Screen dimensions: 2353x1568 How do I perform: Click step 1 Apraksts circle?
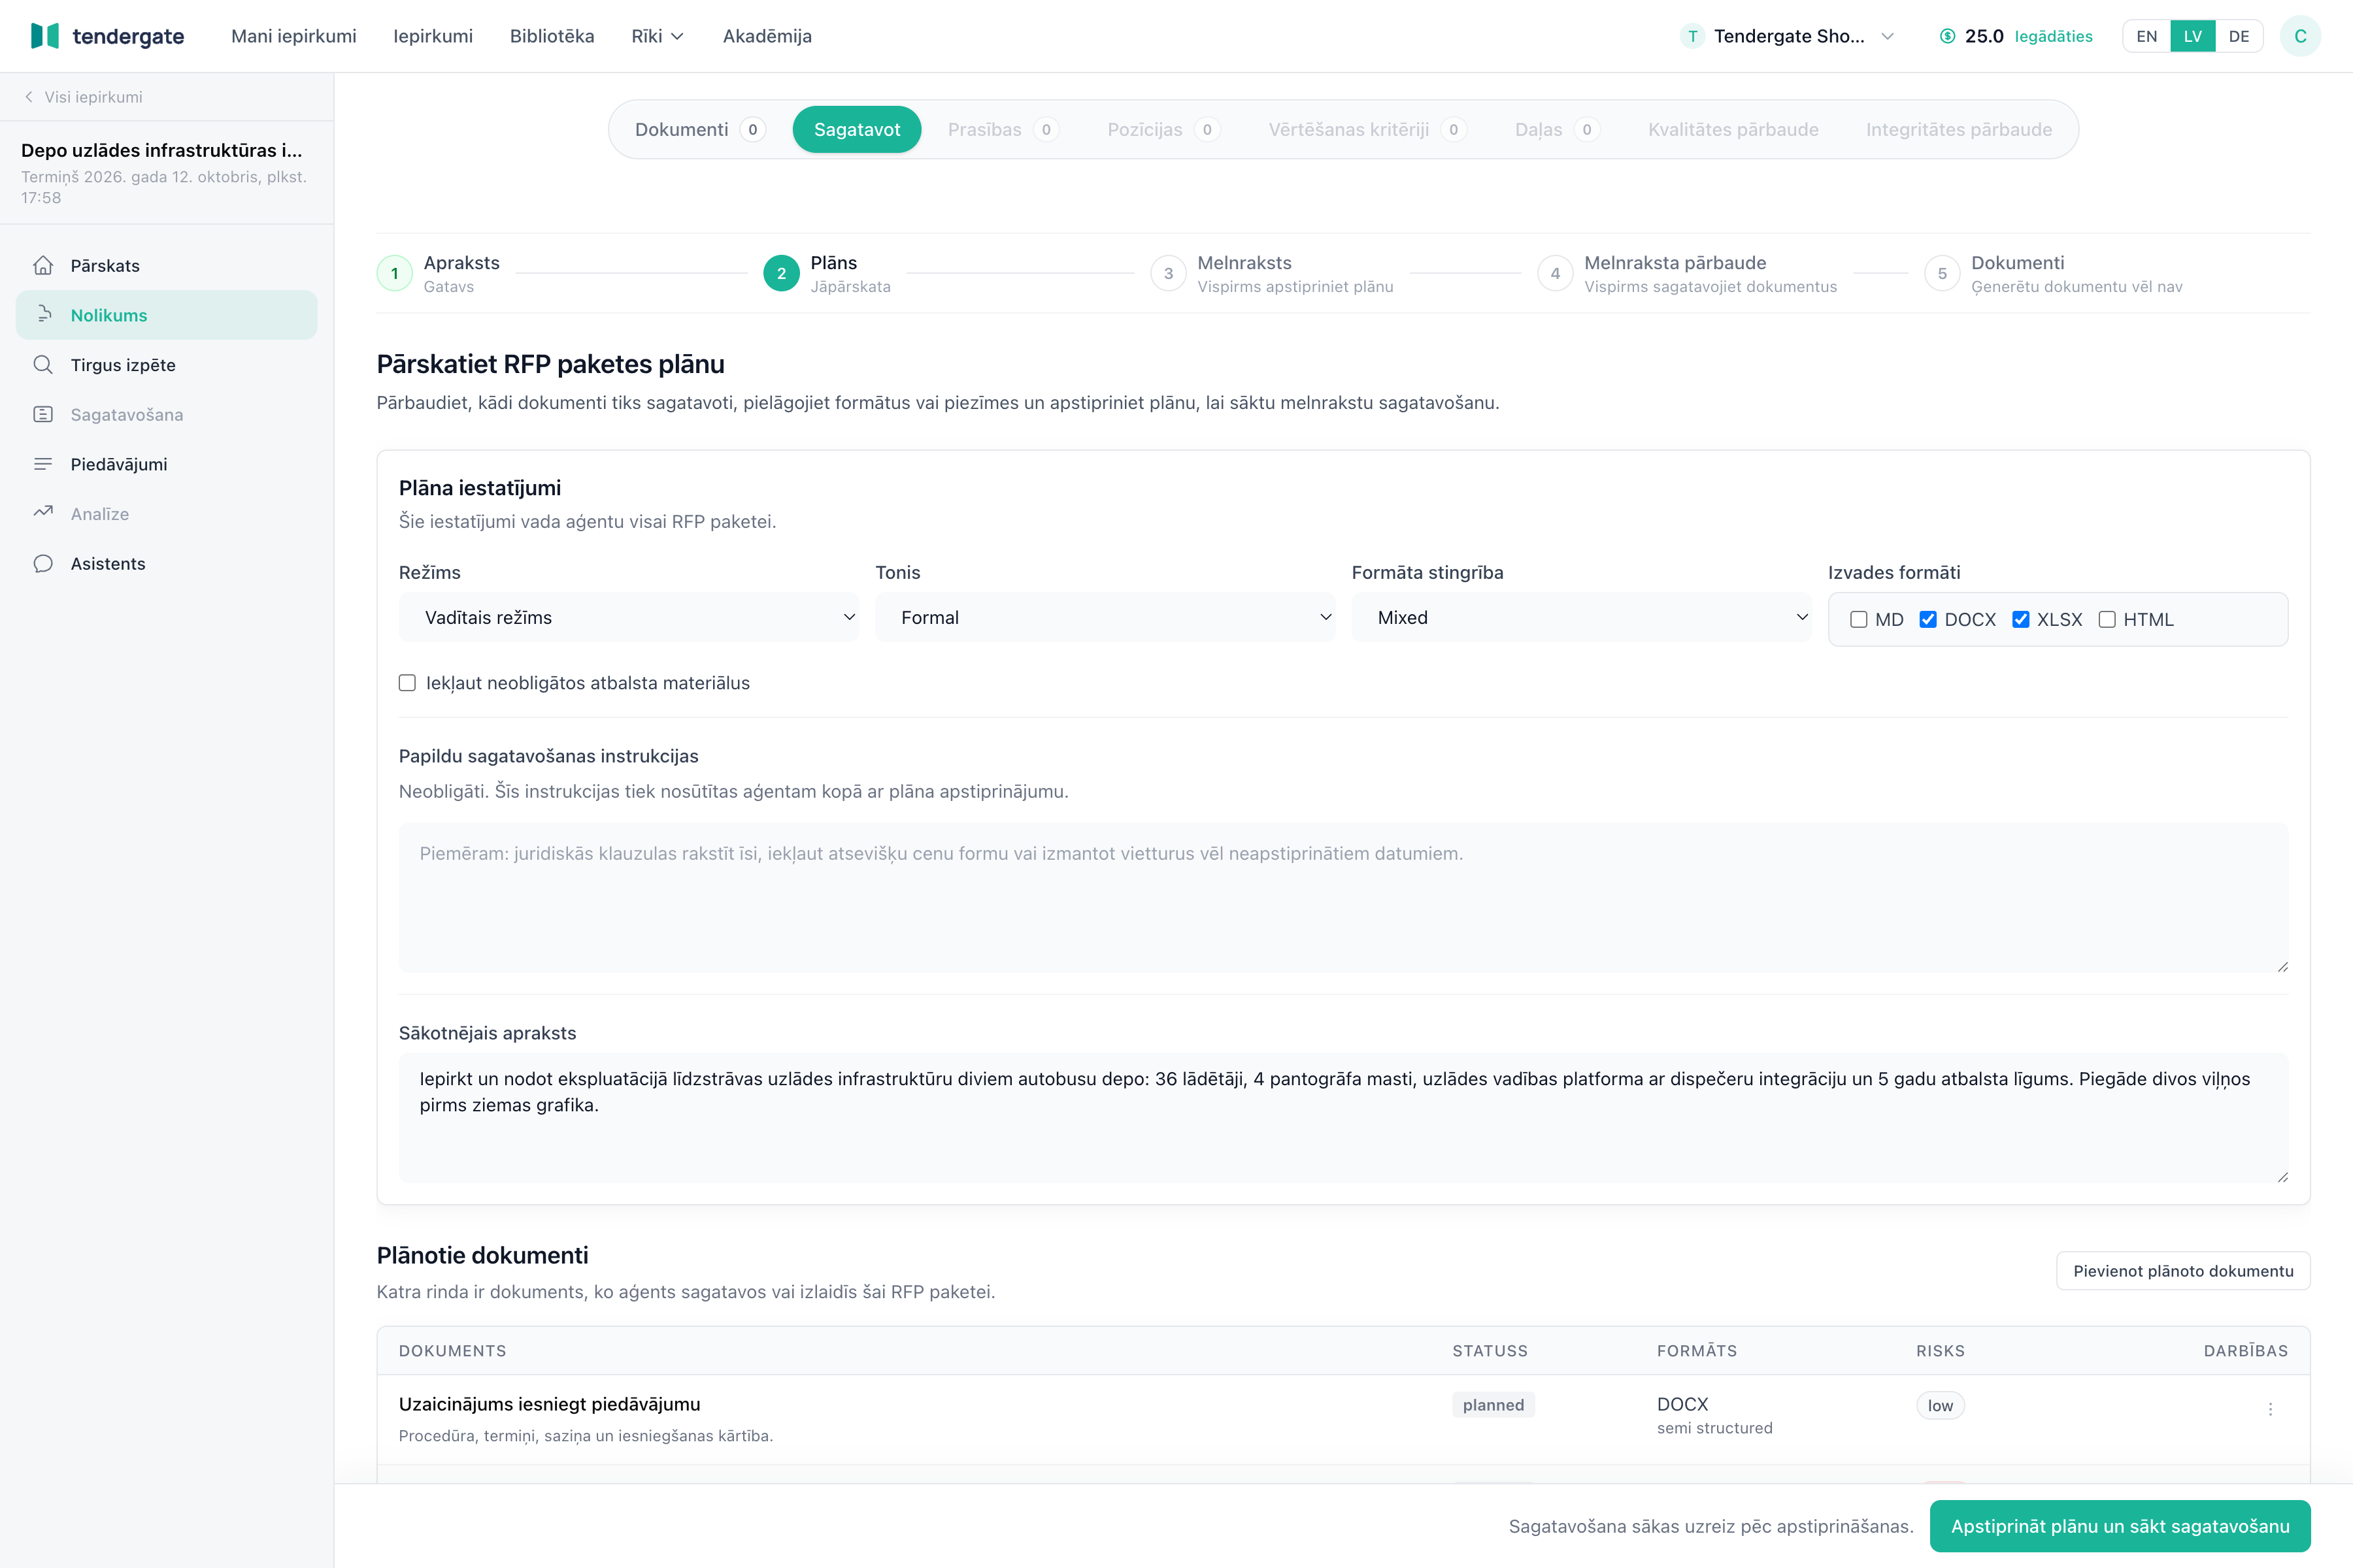tap(394, 273)
